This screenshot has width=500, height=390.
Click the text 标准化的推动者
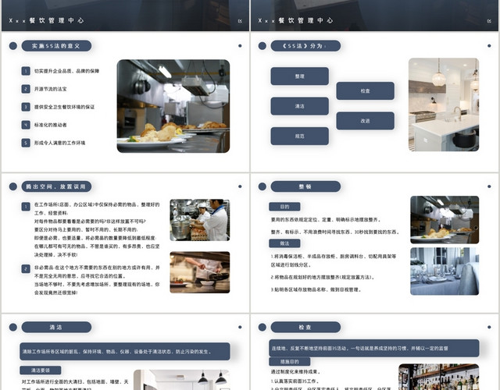tap(50, 125)
